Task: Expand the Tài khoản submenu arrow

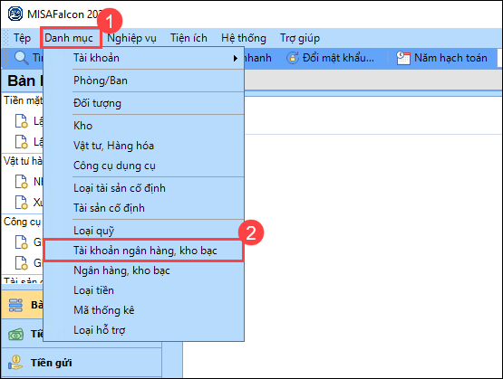Action: point(236,58)
